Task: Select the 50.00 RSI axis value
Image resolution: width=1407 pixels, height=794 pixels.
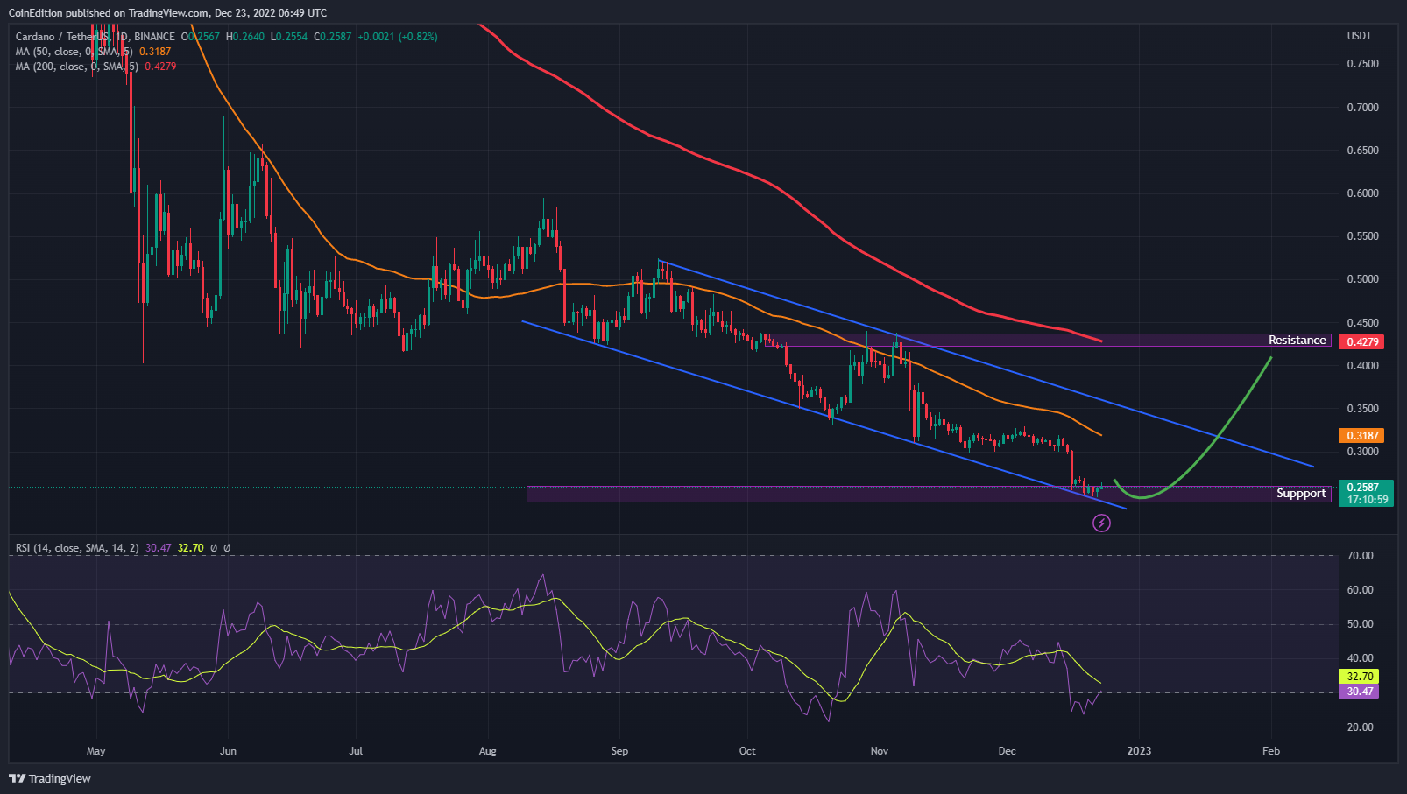Action: (x=1360, y=624)
